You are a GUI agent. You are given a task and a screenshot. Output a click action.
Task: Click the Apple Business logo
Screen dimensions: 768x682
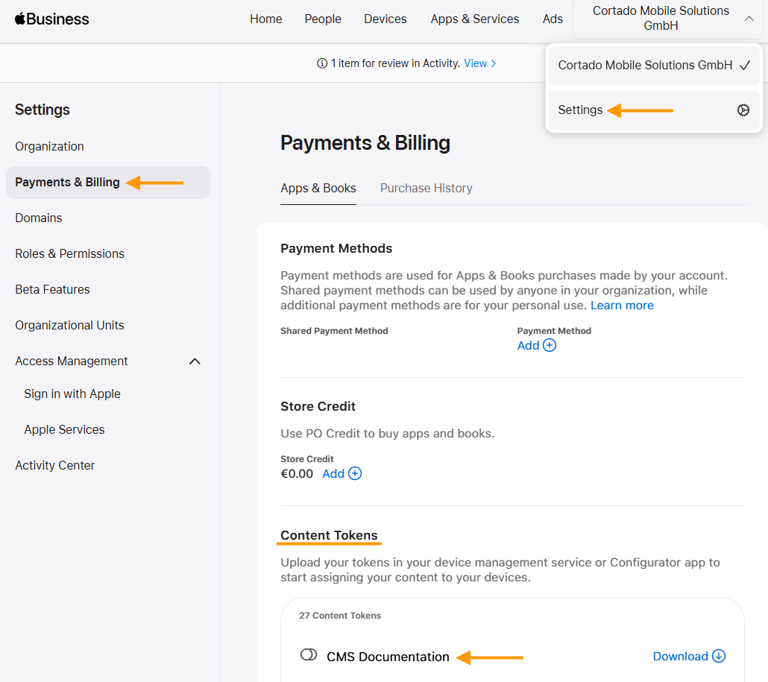coord(52,19)
